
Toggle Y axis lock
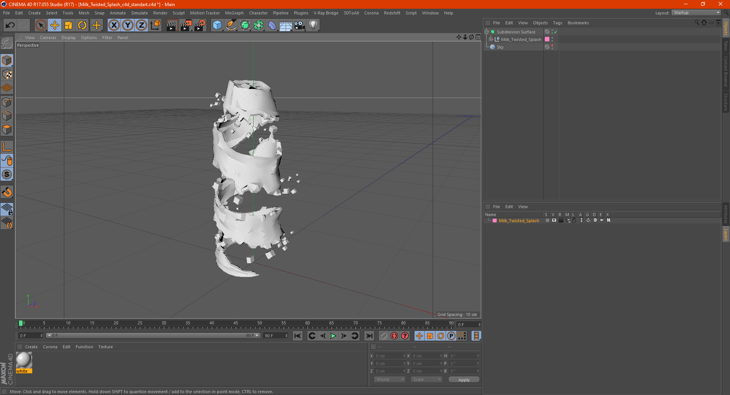(x=128, y=25)
